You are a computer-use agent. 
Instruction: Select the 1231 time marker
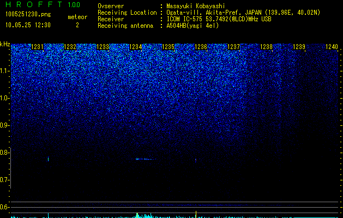tap(37, 47)
